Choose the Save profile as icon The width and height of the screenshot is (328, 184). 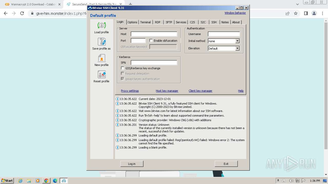click(101, 42)
